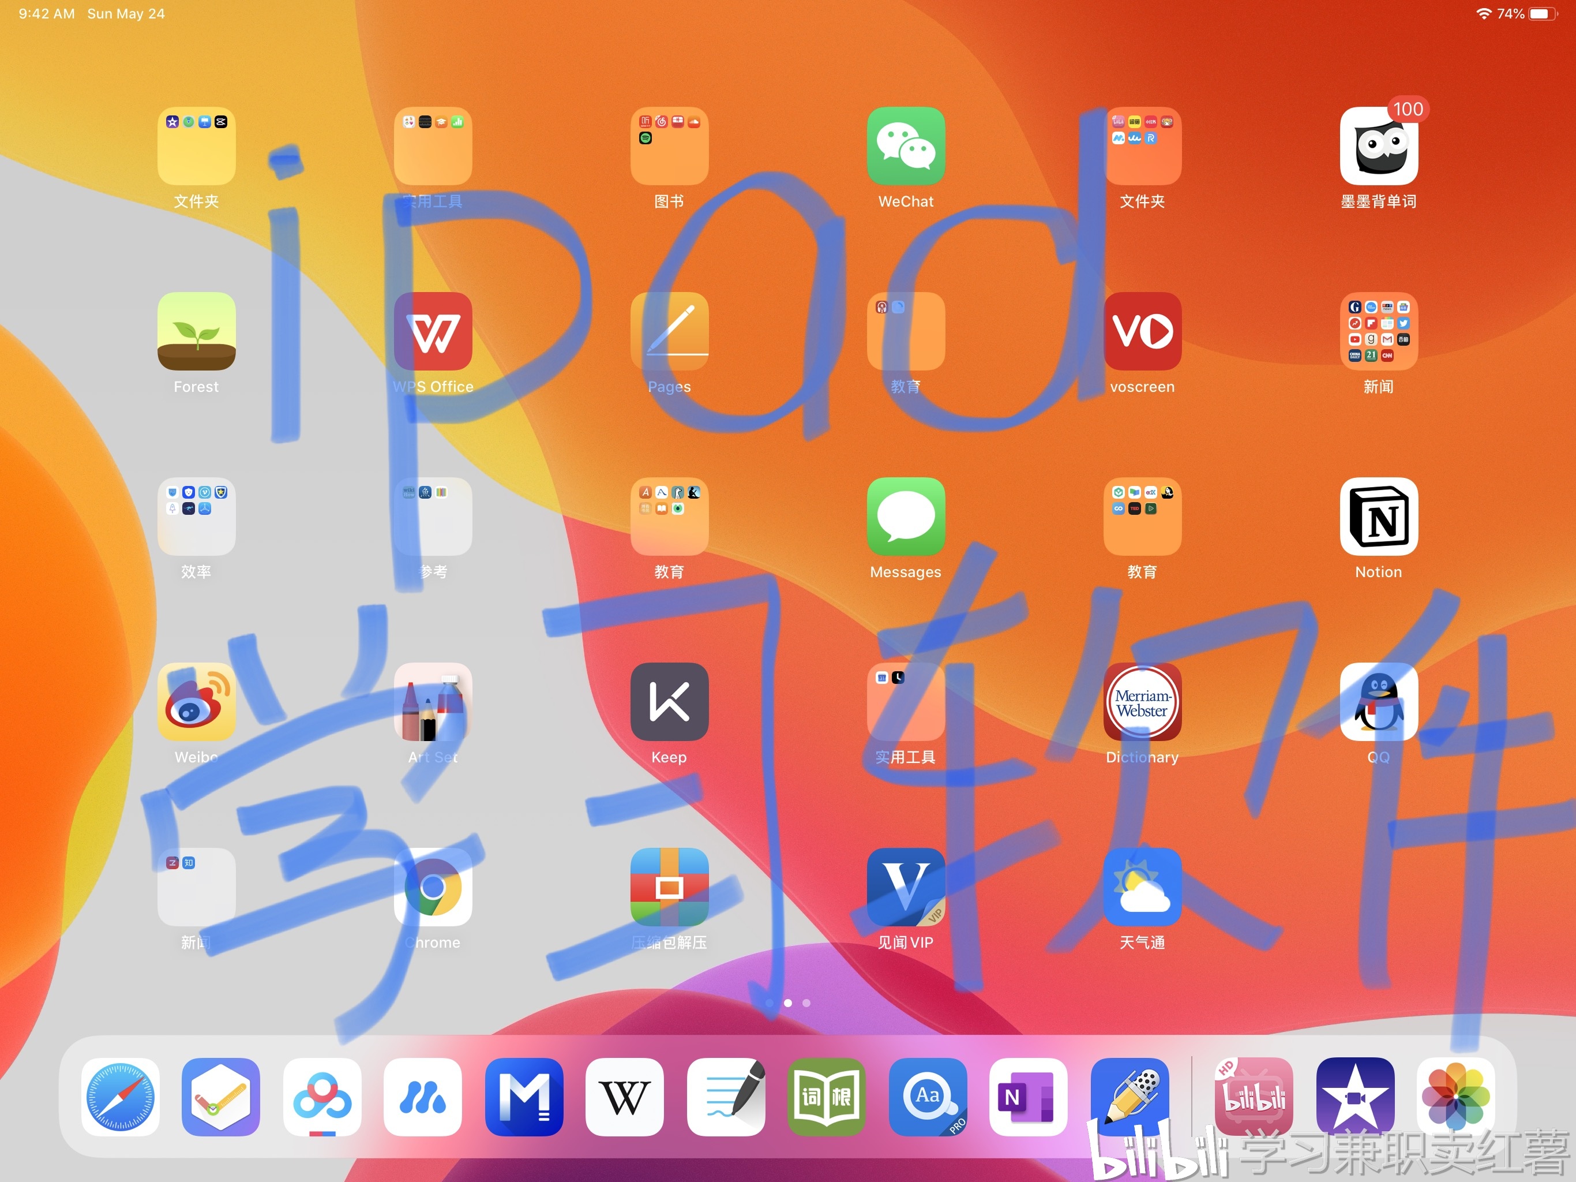Image resolution: width=1576 pixels, height=1182 pixels.
Task: Open the Messages app
Action: 906,517
